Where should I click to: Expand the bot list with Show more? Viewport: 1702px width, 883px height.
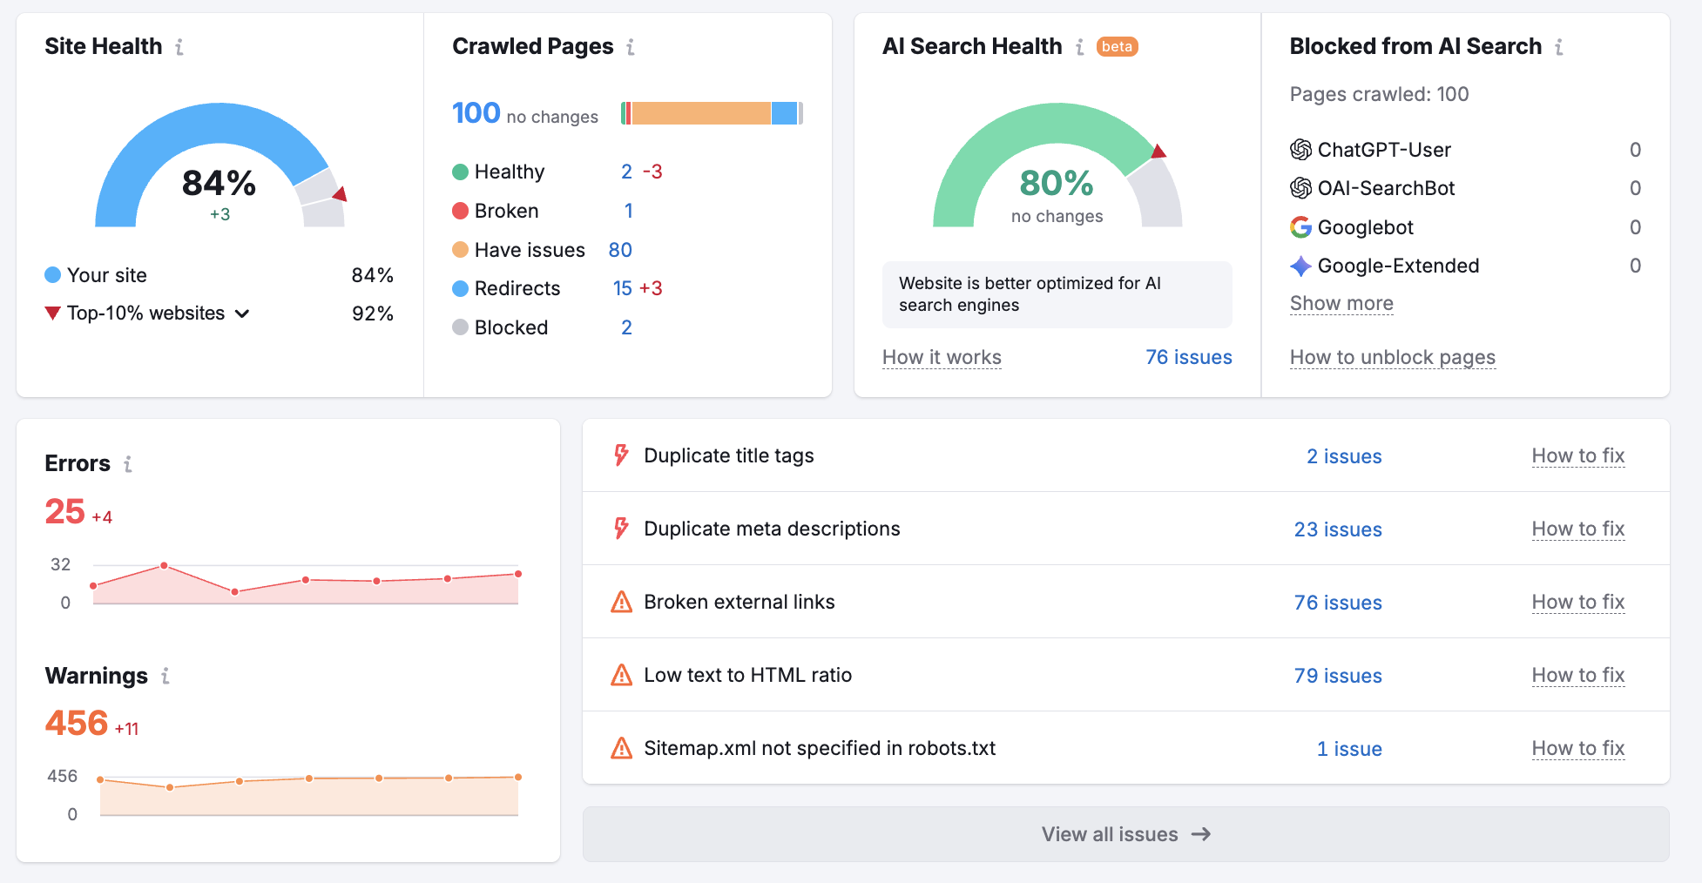click(1341, 304)
